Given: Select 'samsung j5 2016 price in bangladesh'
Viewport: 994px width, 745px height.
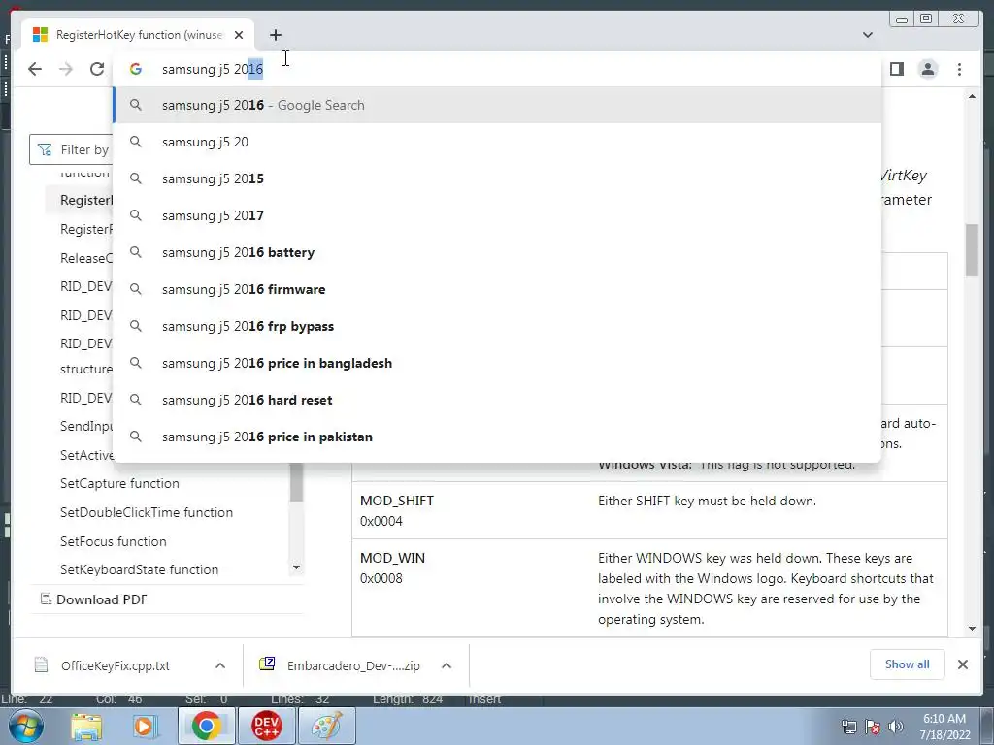Looking at the screenshot, I should [x=498, y=363].
